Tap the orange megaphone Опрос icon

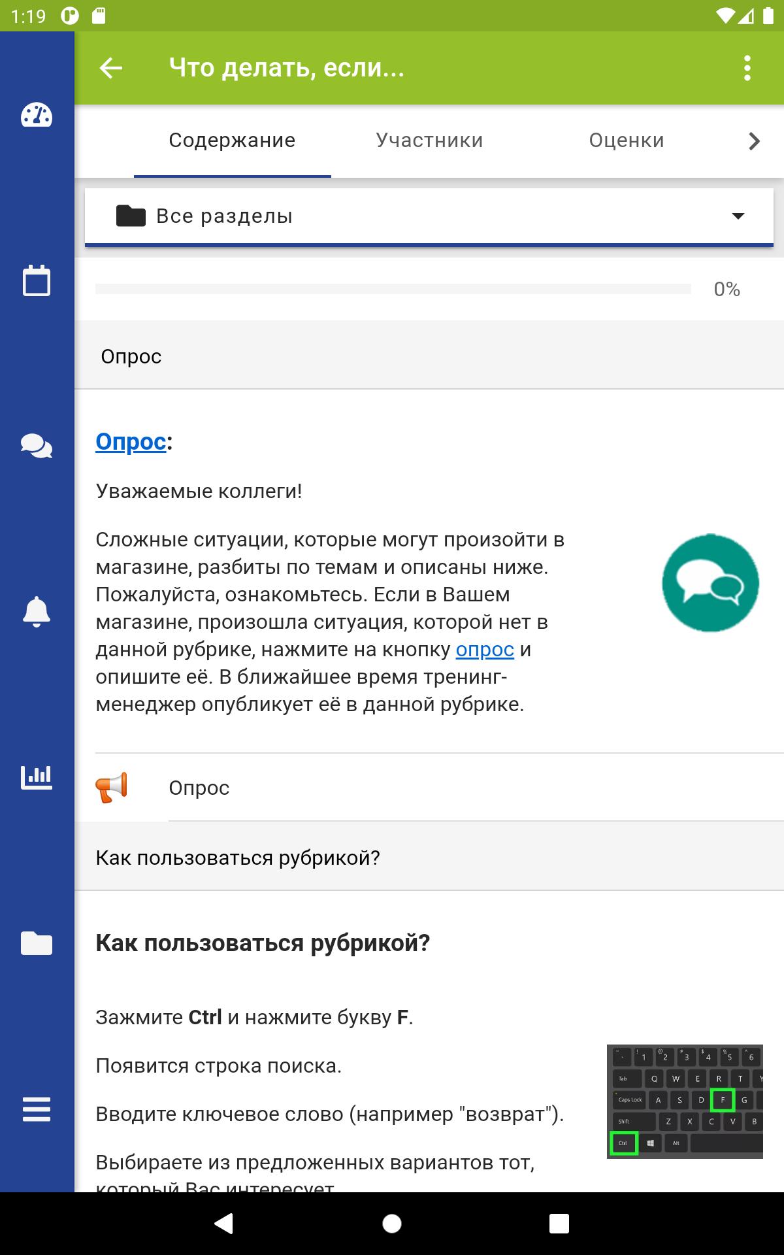(112, 788)
